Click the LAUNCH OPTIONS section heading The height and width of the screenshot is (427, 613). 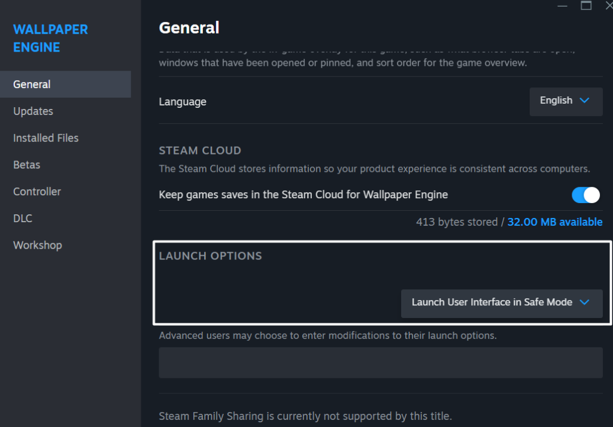[x=210, y=256]
